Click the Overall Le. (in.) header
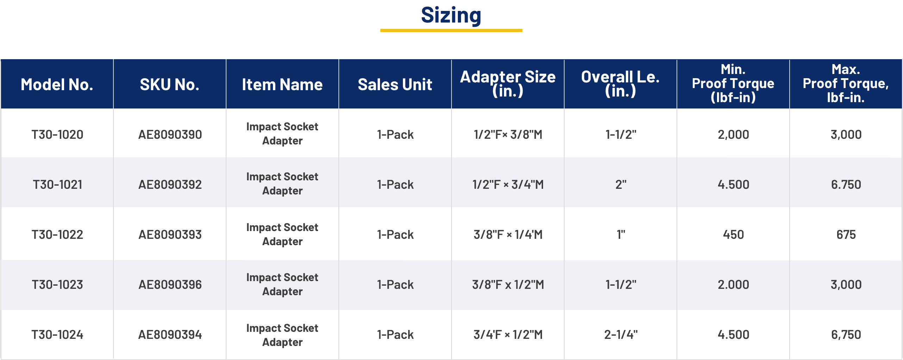903x360 pixels. (x=620, y=84)
